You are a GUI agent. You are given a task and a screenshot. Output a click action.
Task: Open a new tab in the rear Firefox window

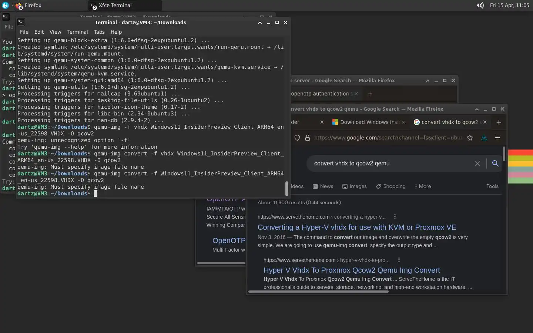370,94
